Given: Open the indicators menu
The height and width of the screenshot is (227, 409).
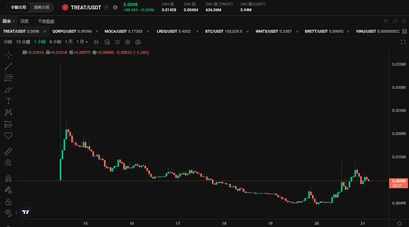Looking at the screenshot, I should click(107, 42).
